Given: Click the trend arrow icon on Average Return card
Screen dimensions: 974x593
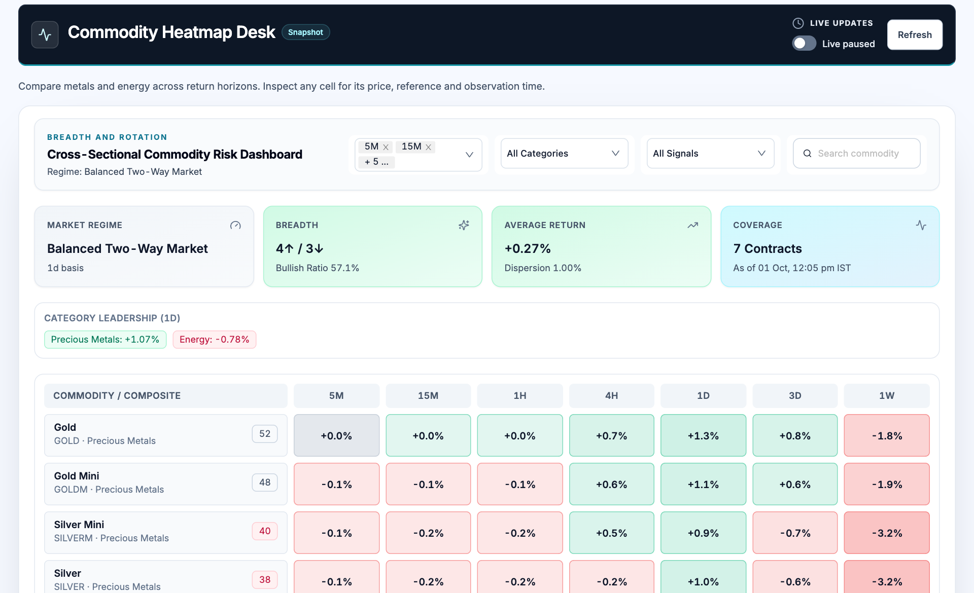Looking at the screenshot, I should [693, 225].
